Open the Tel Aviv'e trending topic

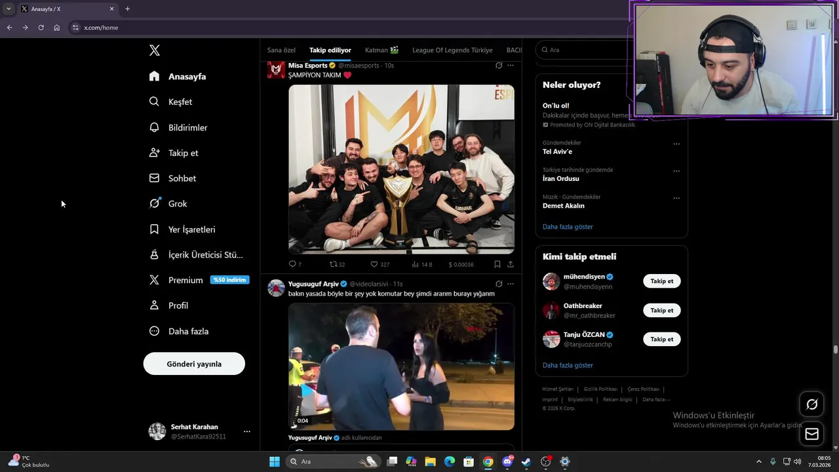[x=557, y=151]
